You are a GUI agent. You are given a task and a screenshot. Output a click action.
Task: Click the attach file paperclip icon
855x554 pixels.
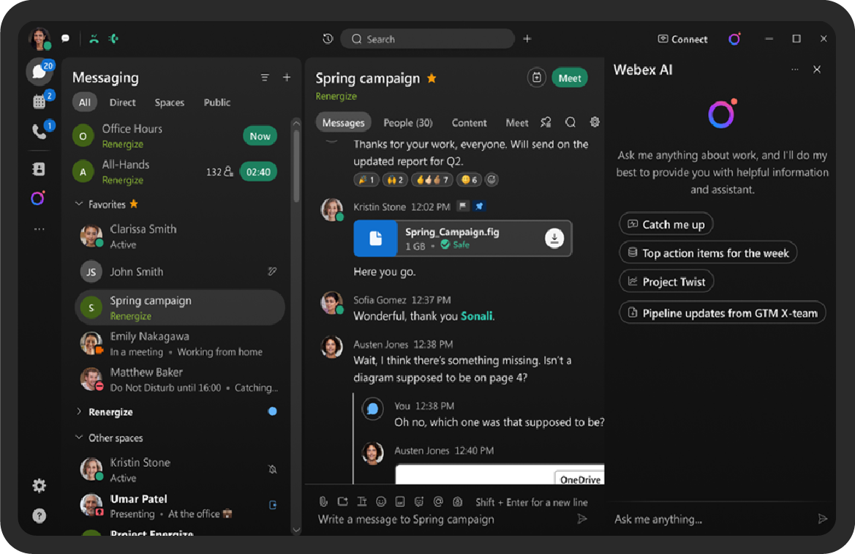coord(323,501)
